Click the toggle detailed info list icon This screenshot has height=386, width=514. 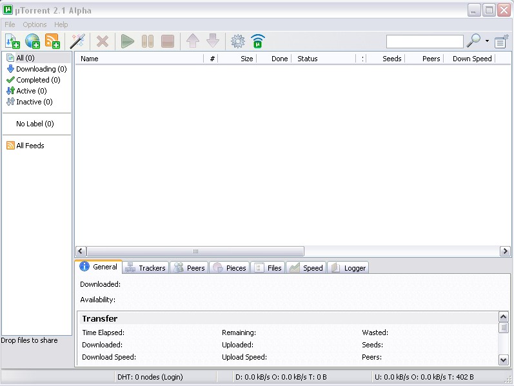coord(501,42)
